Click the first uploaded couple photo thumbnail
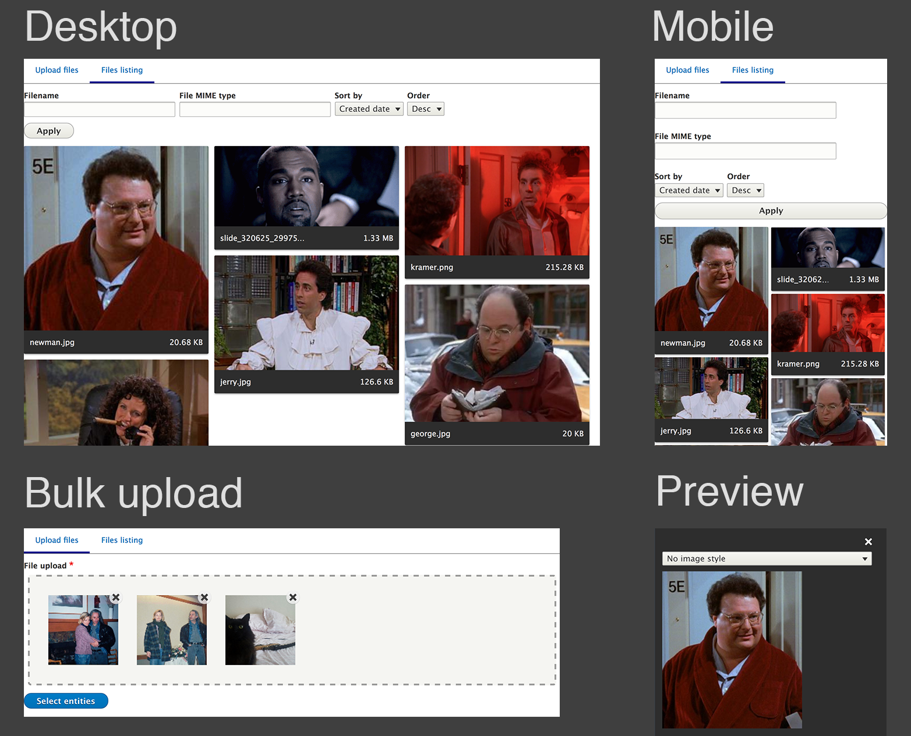Viewport: 911px width, 736px height. pos(83,630)
